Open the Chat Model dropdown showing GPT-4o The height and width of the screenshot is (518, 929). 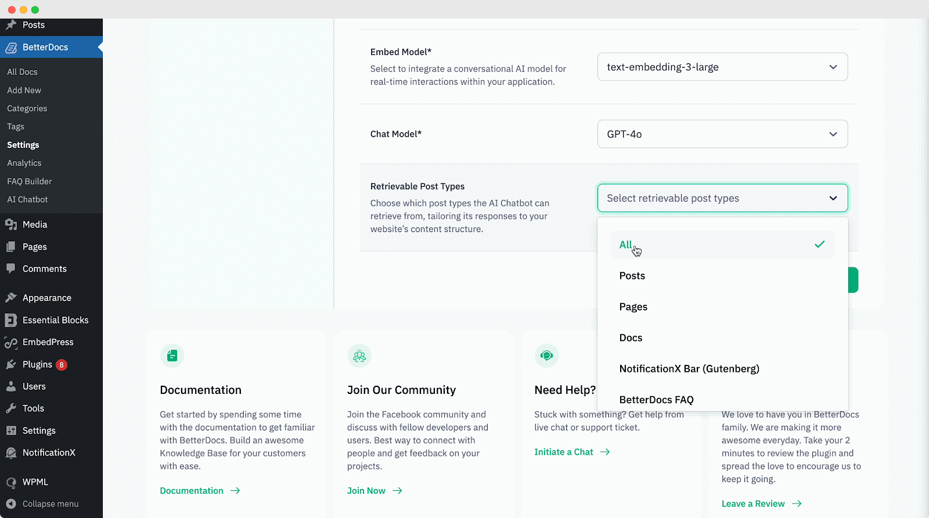click(722, 134)
